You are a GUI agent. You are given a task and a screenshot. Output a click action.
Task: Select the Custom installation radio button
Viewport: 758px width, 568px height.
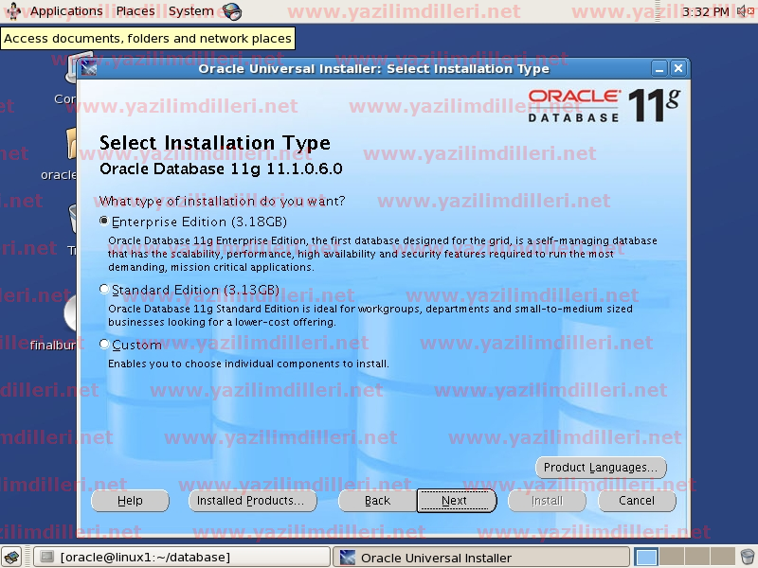coord(104,345)
